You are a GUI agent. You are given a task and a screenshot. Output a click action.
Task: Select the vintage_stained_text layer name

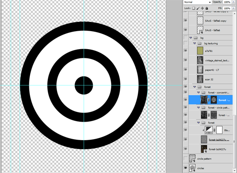pos(217,60)
